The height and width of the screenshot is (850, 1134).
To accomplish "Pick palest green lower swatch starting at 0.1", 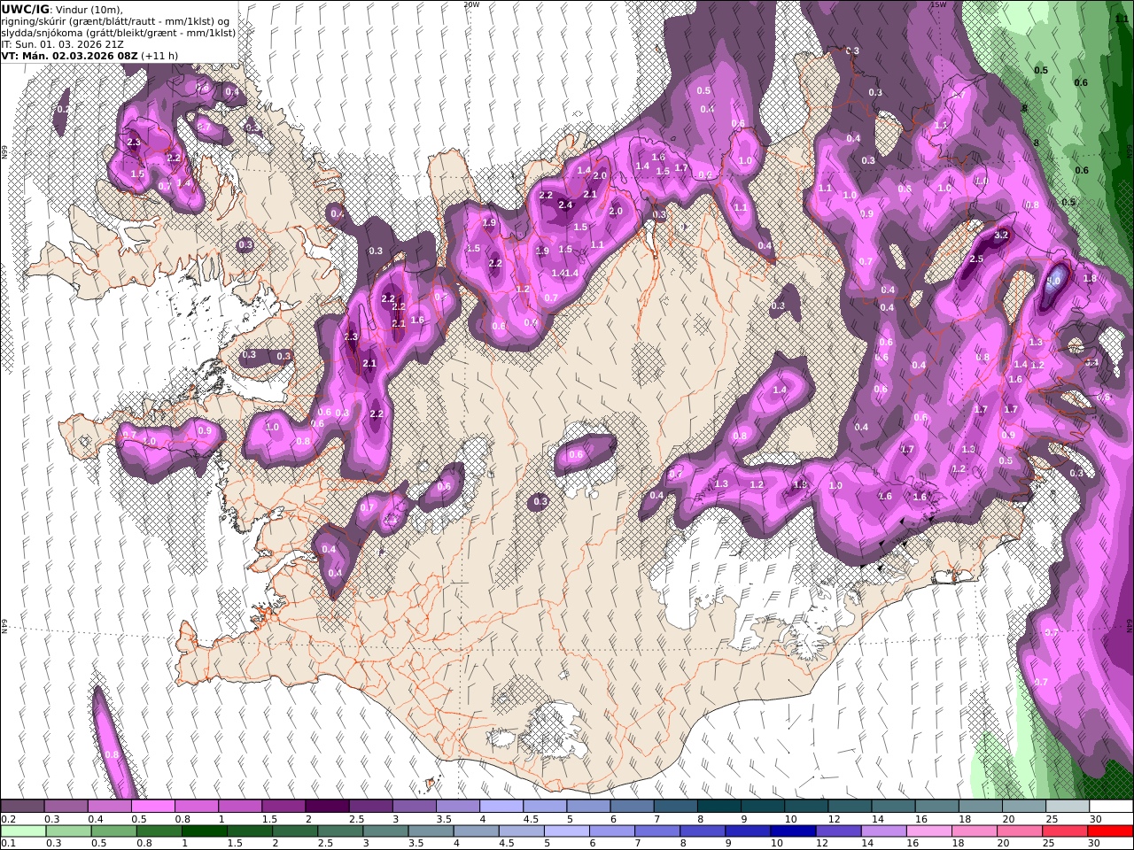I will (23, 831).
